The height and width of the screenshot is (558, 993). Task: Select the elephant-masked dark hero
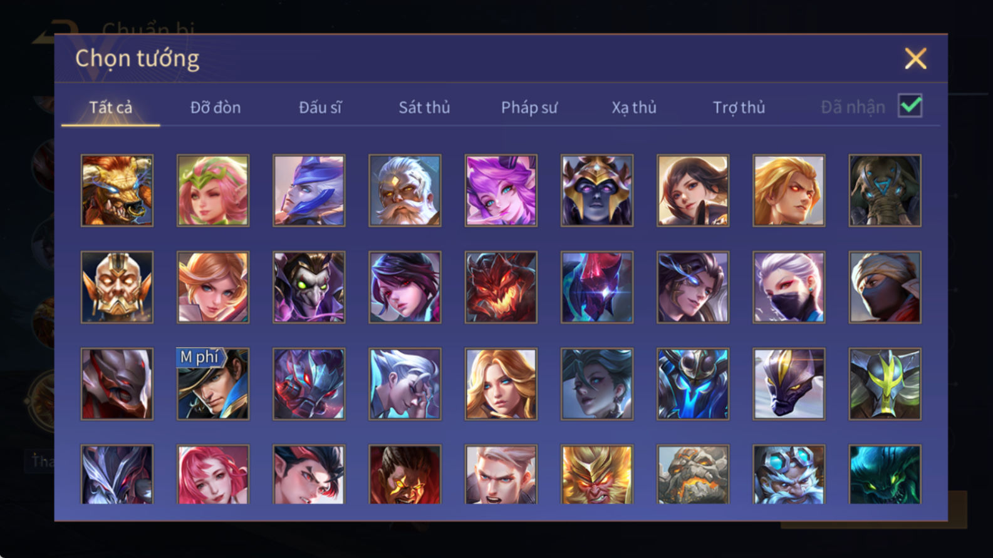point(885,191)
